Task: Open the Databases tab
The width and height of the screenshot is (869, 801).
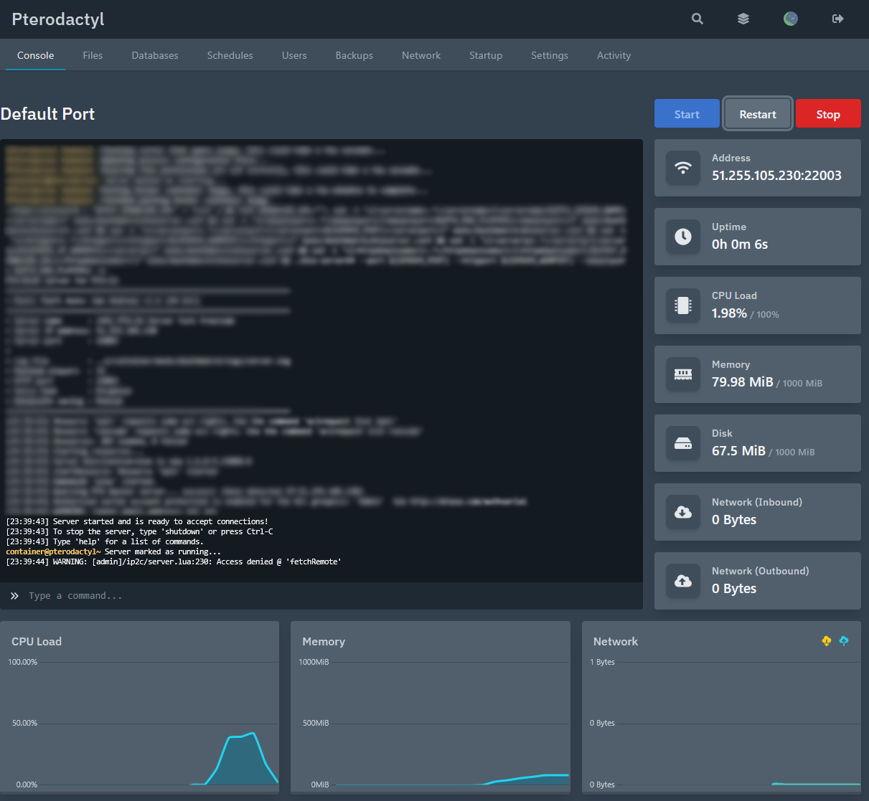Action: pyautogui.click(x=155, y=55)
